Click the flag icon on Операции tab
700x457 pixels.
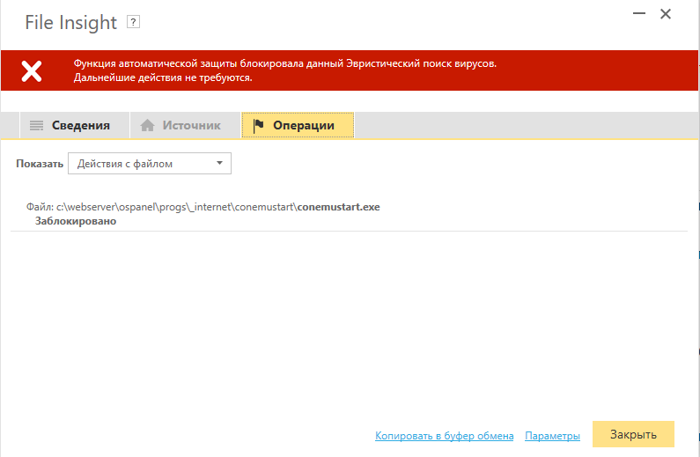[258, 126]
